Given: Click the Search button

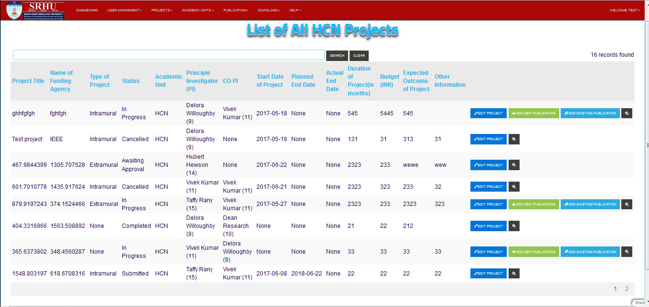Looking at the screenshot, I should pyautogui.click(x=337, y=56).
